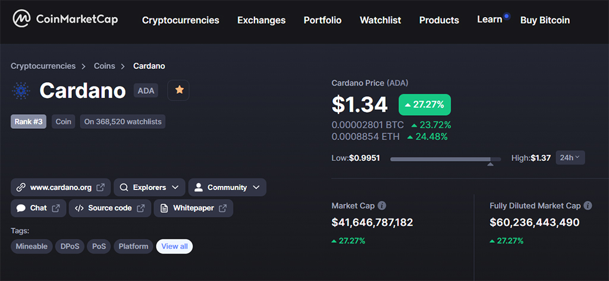Click the low-high price range bar
Viewport: 609px width, 281px height.
coord(445,159)
